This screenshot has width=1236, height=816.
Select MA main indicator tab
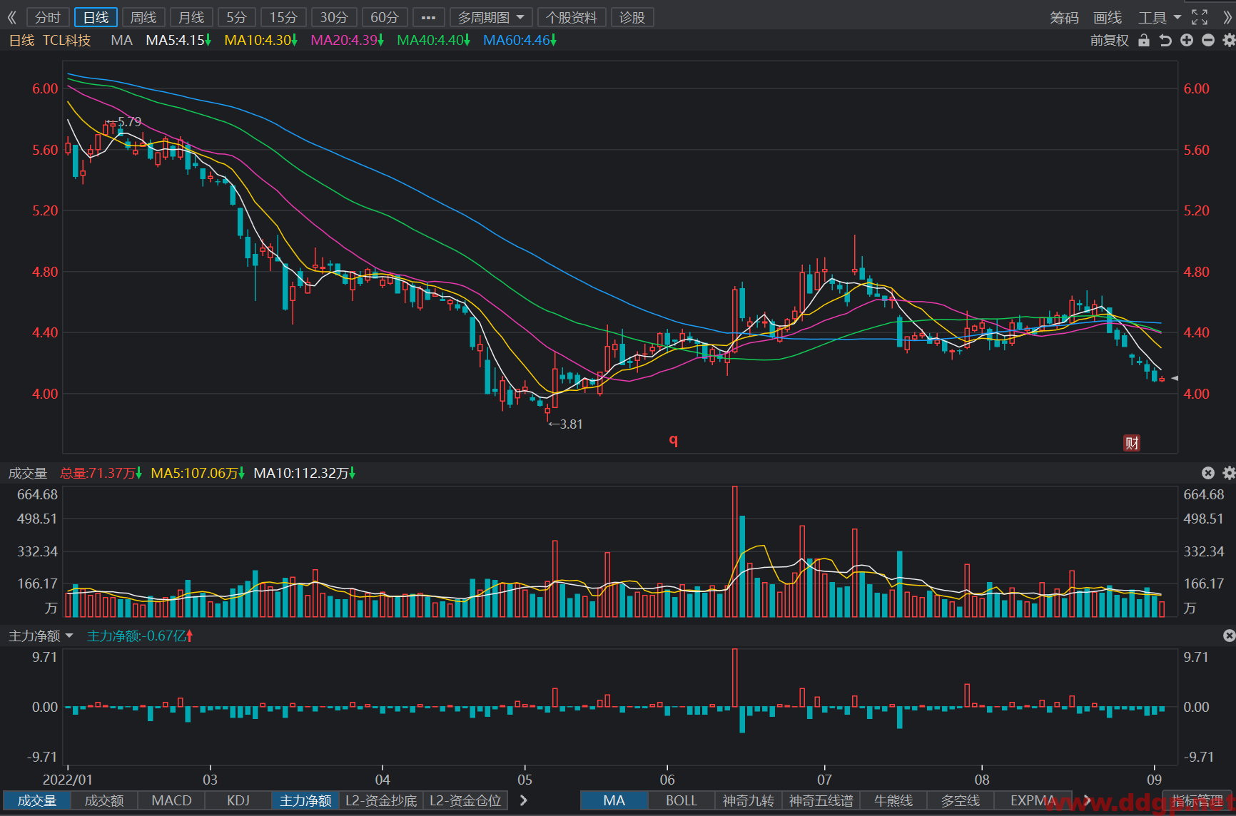(614, 800)
